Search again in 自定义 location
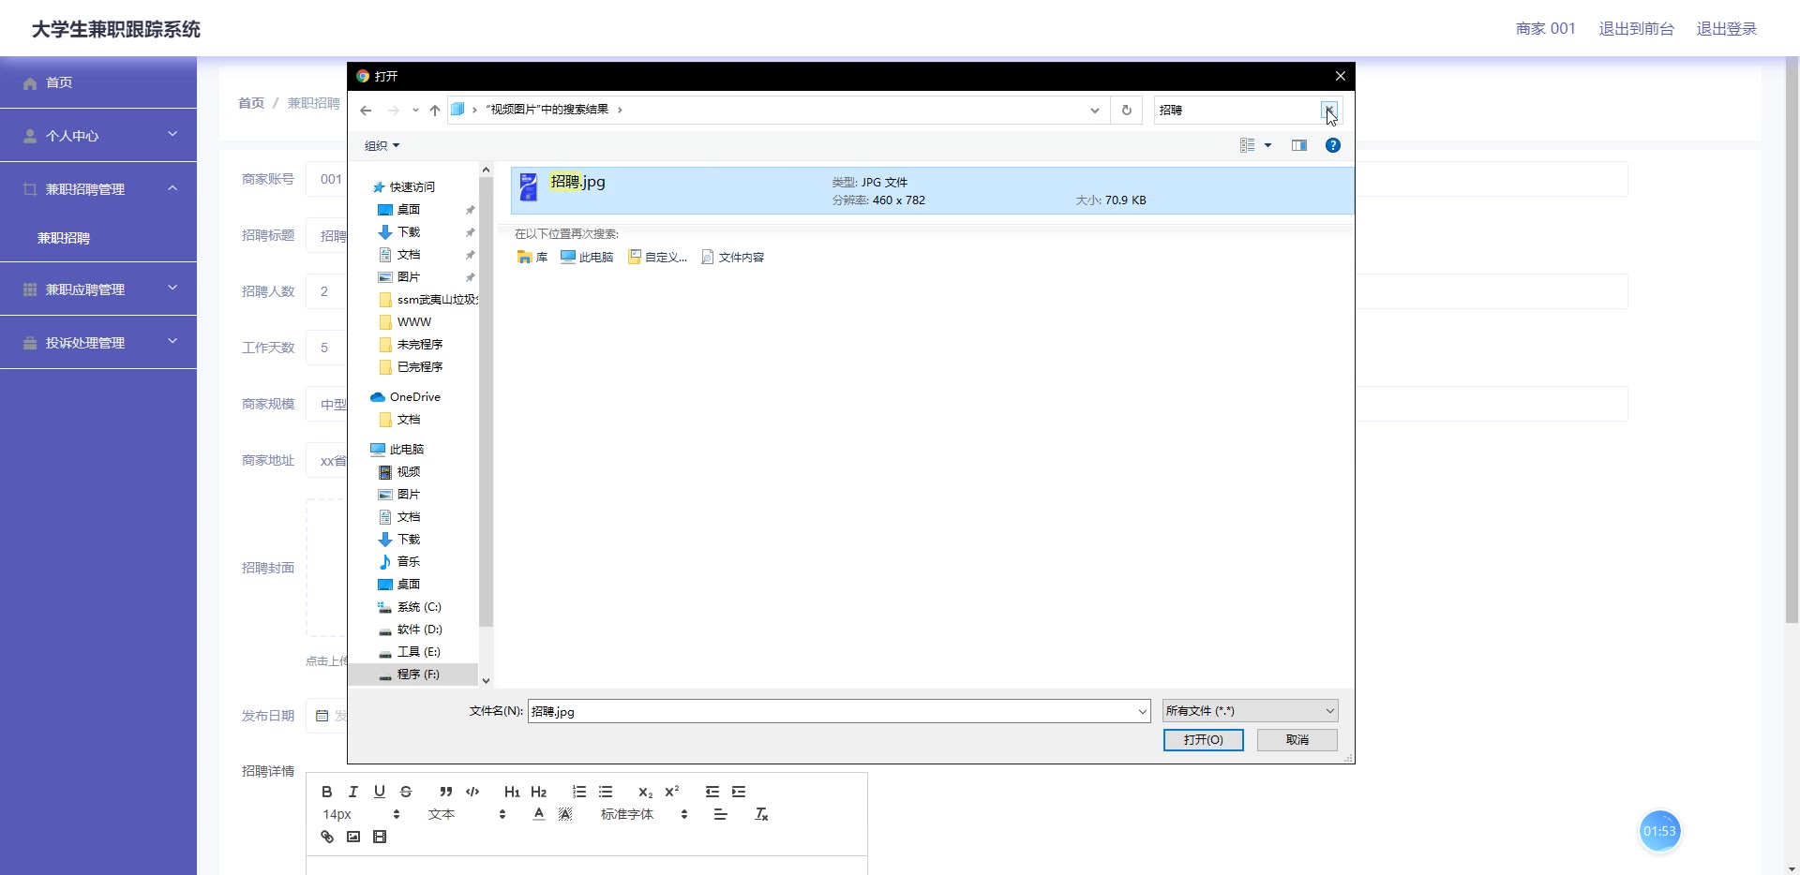Screen dimensions: 1800x875 658,257
